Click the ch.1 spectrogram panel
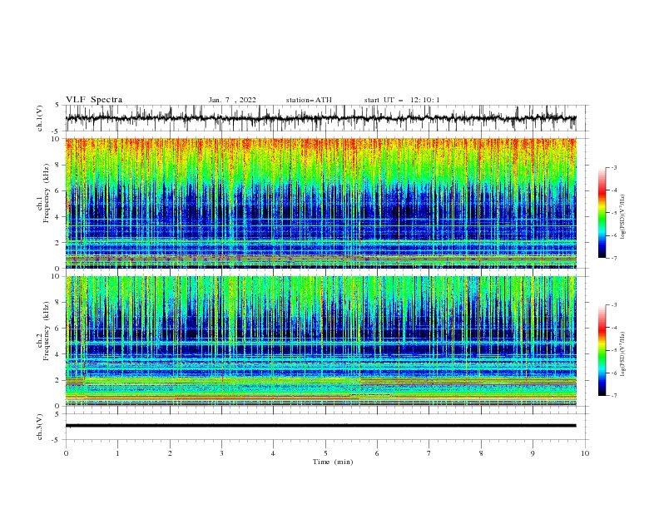 tap(320, 203)
